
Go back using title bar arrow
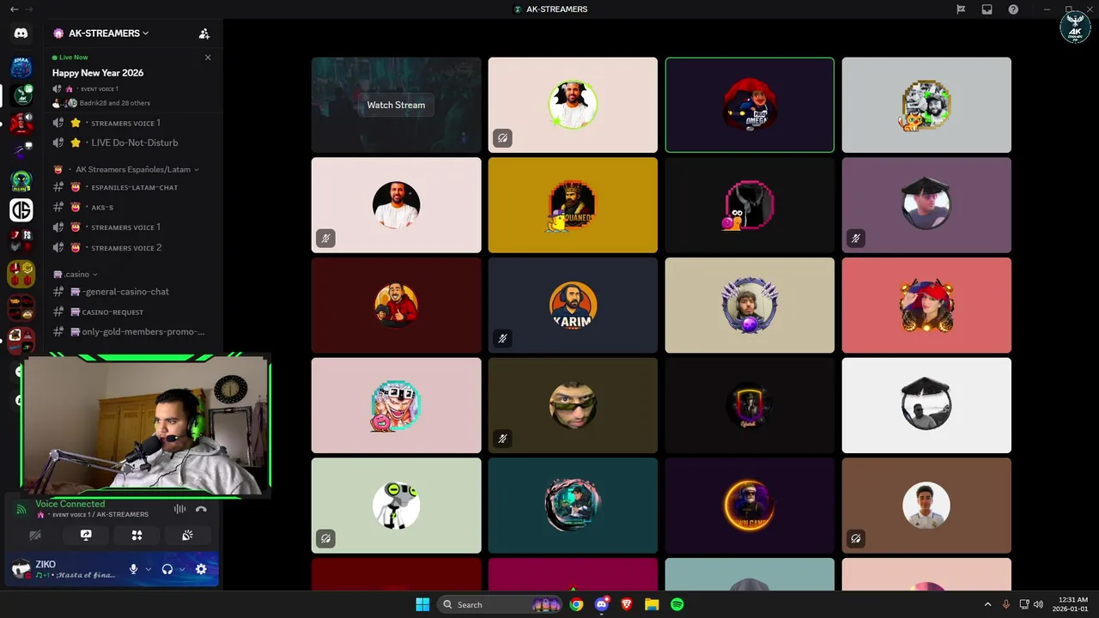(14, 9)
